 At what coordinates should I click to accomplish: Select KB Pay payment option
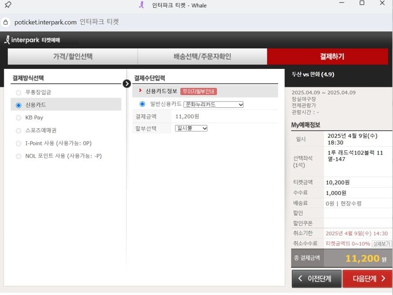click(x=19, y=118)
